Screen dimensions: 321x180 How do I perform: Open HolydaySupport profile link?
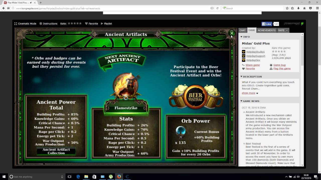tap(256, 56)
